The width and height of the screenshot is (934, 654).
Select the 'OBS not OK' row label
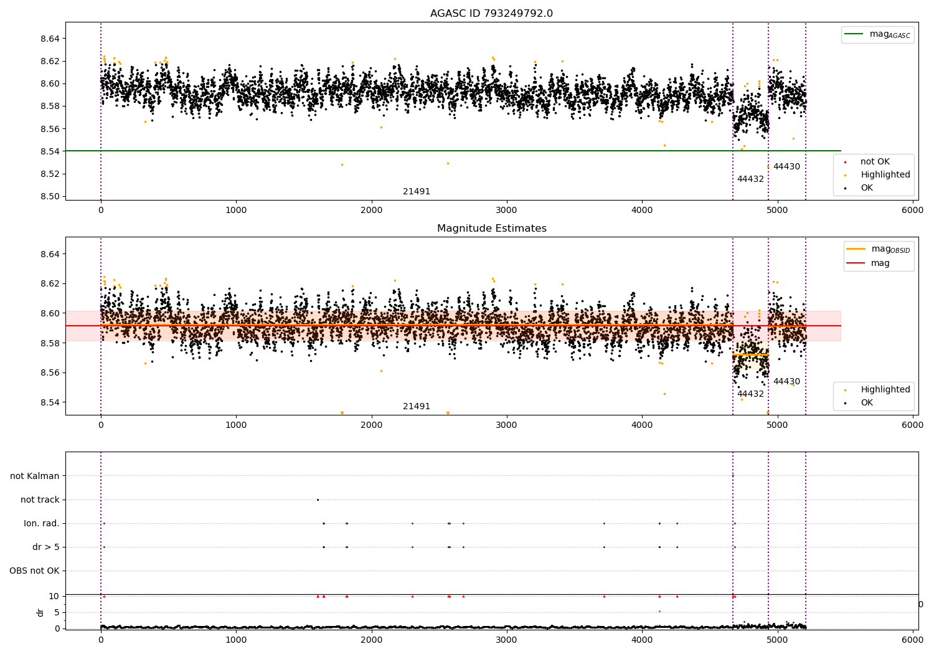click(x=34, y=571)
